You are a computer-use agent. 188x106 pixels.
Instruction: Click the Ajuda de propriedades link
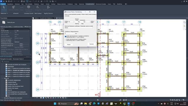coord(6,57)
